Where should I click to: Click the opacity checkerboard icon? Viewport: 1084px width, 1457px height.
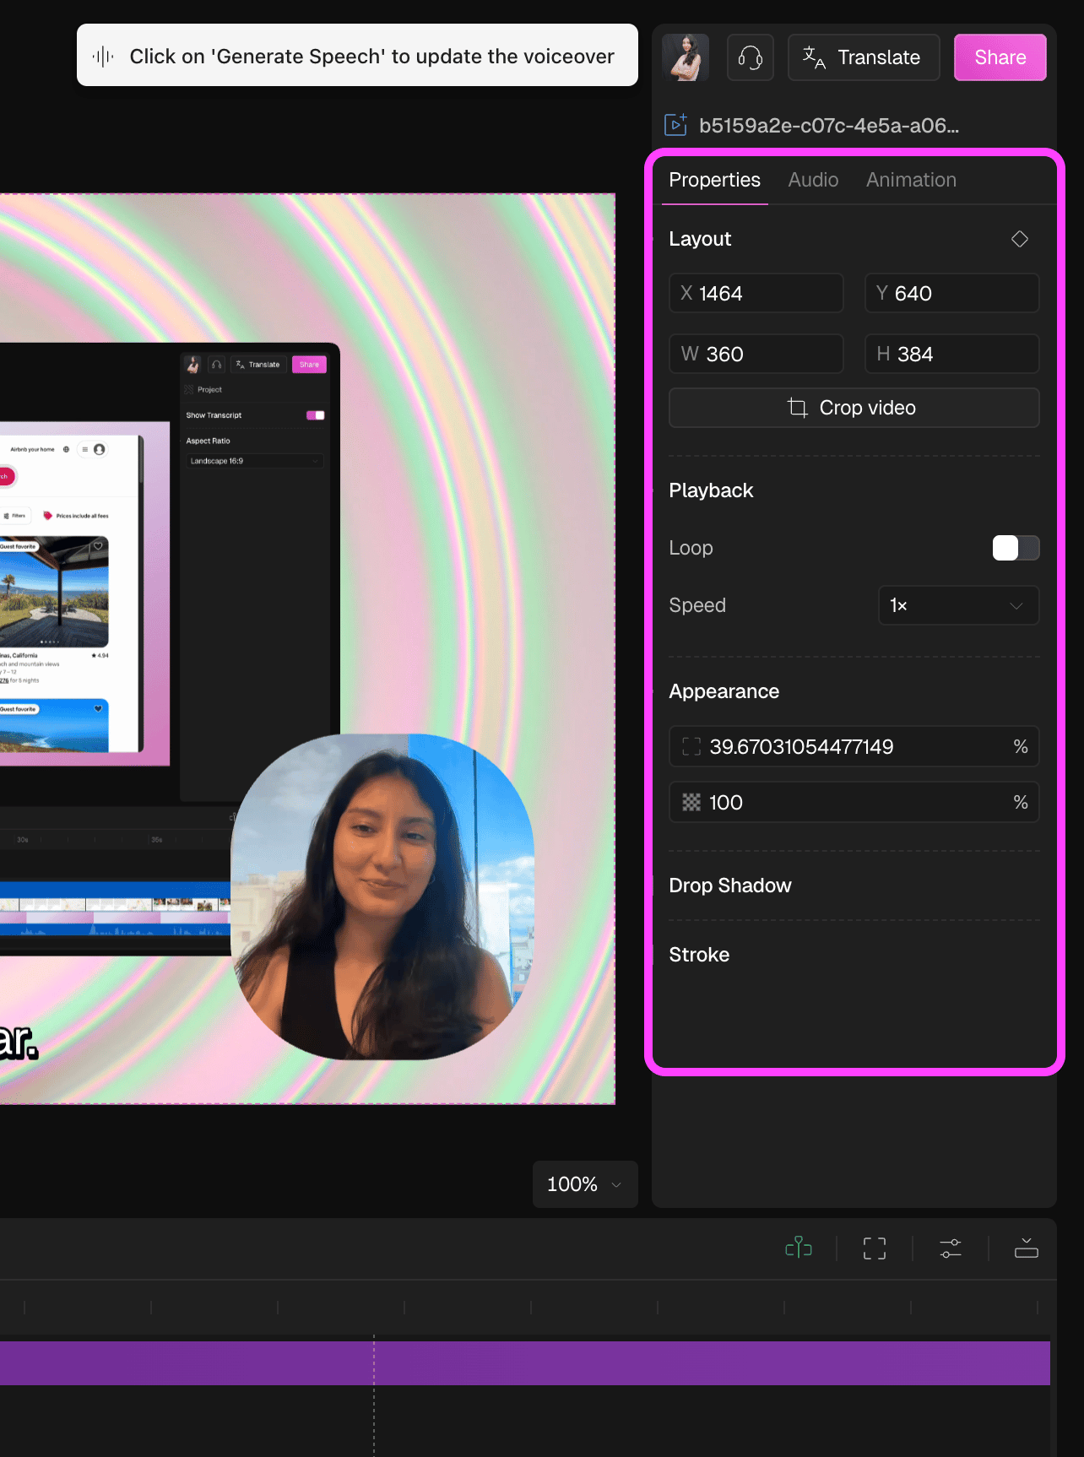tap(691, 802)
